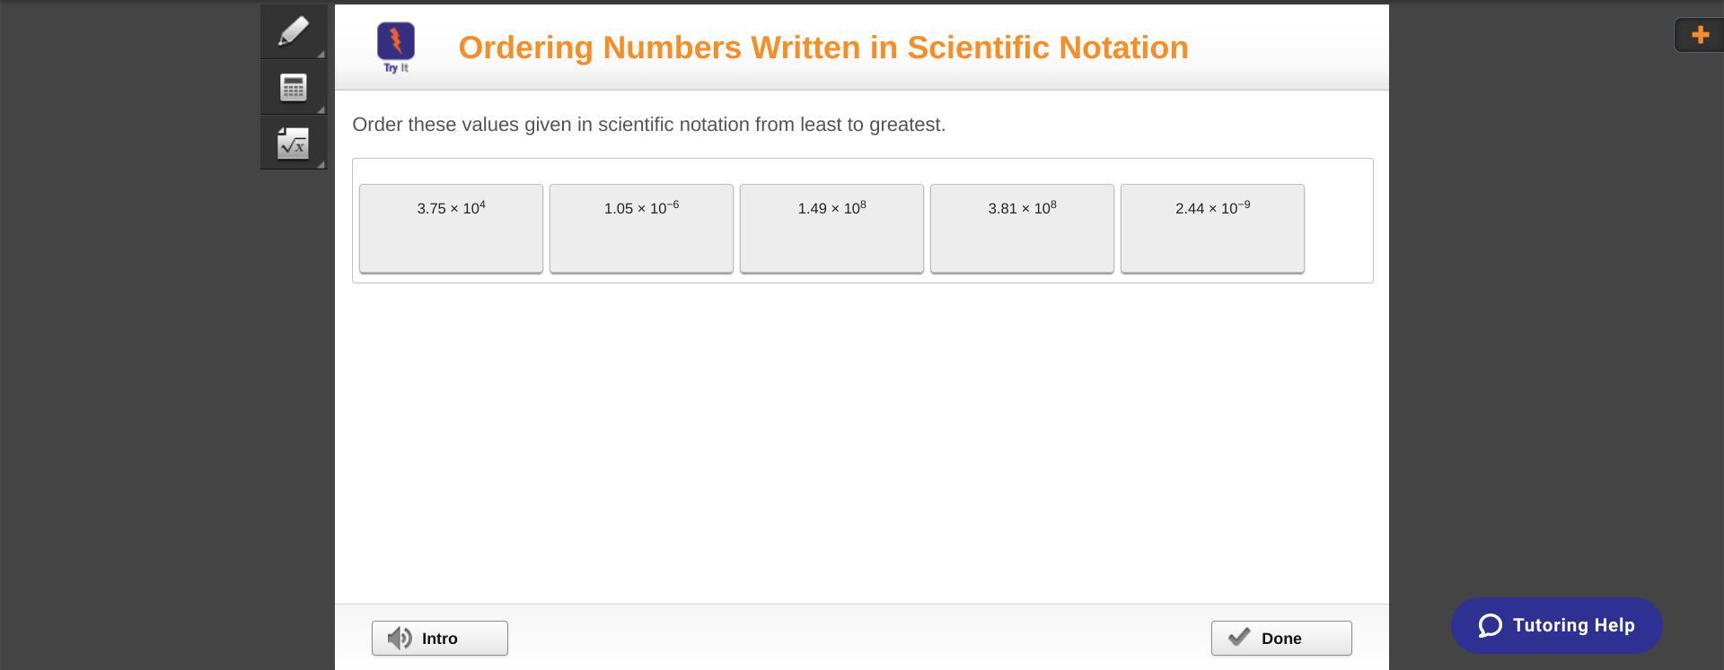Select the pencil drawing tool
This screenshot has height=670, width=1724.
[x=293, y=31]
